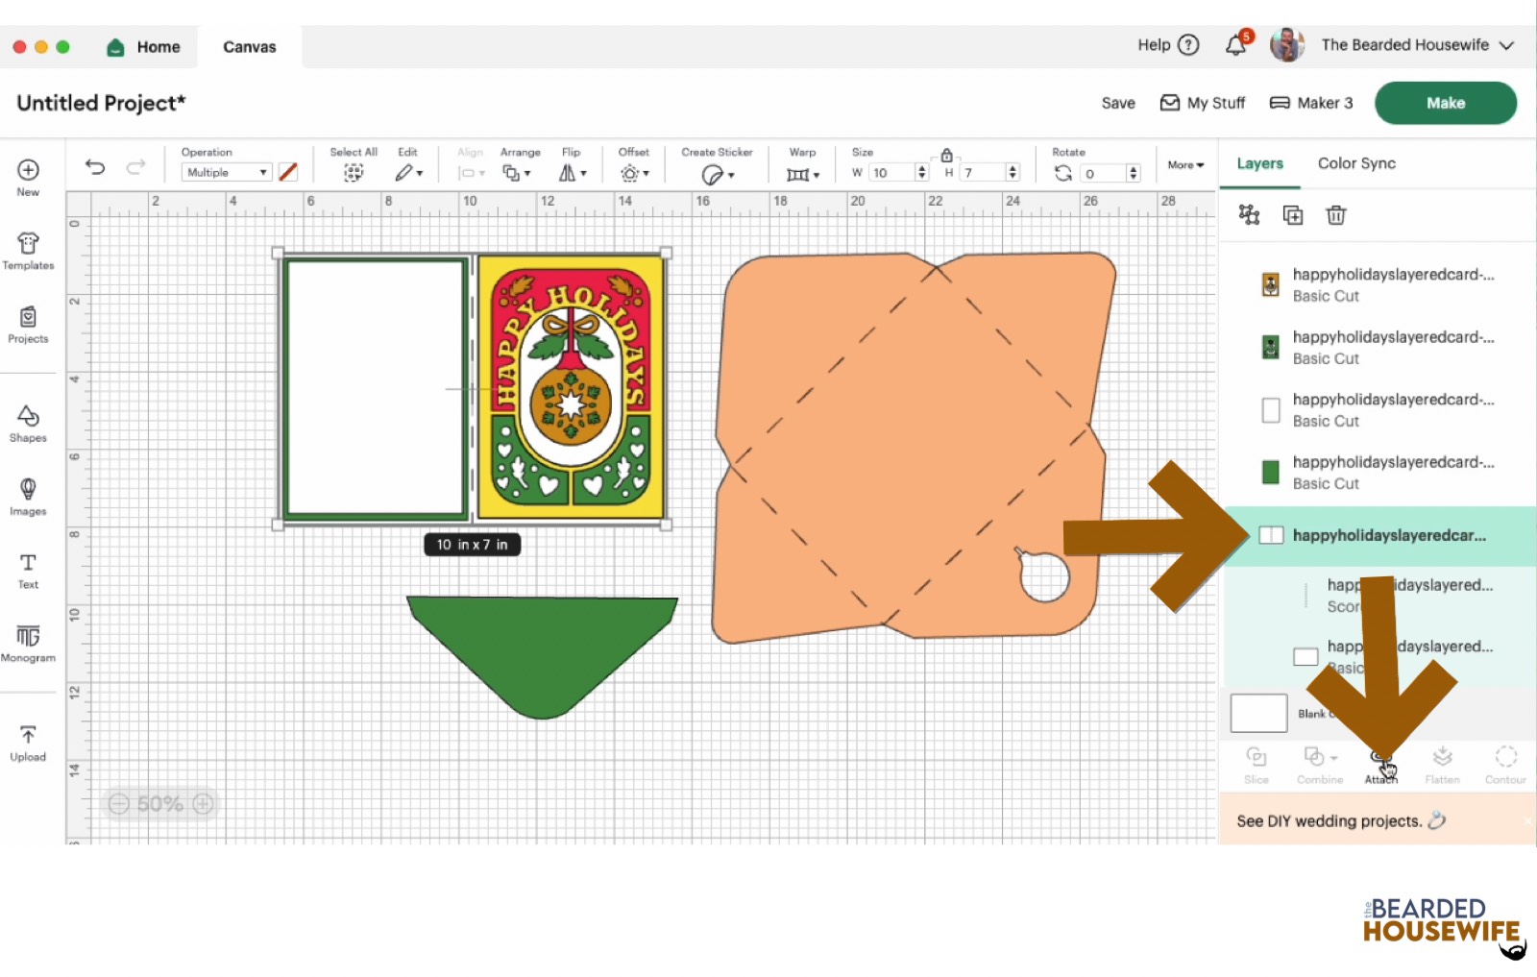This screenshot has width=1537, height=977.
Task: Click the Blank Canvas swatch
Action: [x=1258, y=714]
